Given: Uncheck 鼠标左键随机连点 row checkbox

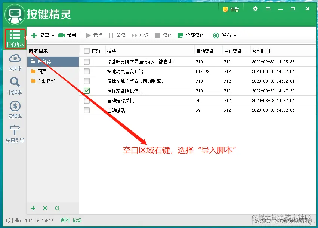Looking at the screenshot, I should click(87, 91).
